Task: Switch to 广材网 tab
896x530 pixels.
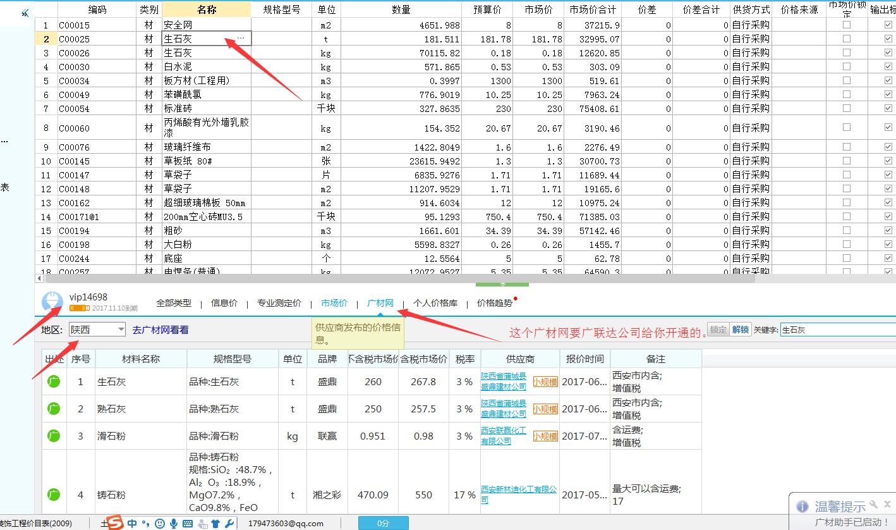Action: [380, 303]
